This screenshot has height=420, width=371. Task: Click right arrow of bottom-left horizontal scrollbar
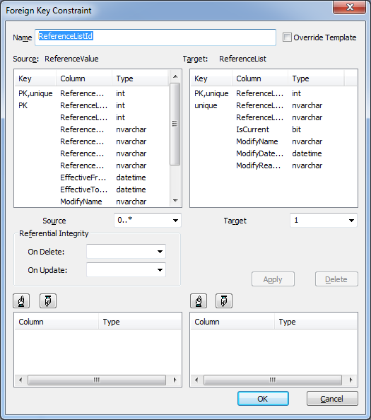[175, 380]
